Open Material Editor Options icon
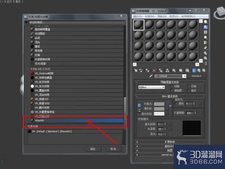 pyautogui.click(x=205, y=53)
